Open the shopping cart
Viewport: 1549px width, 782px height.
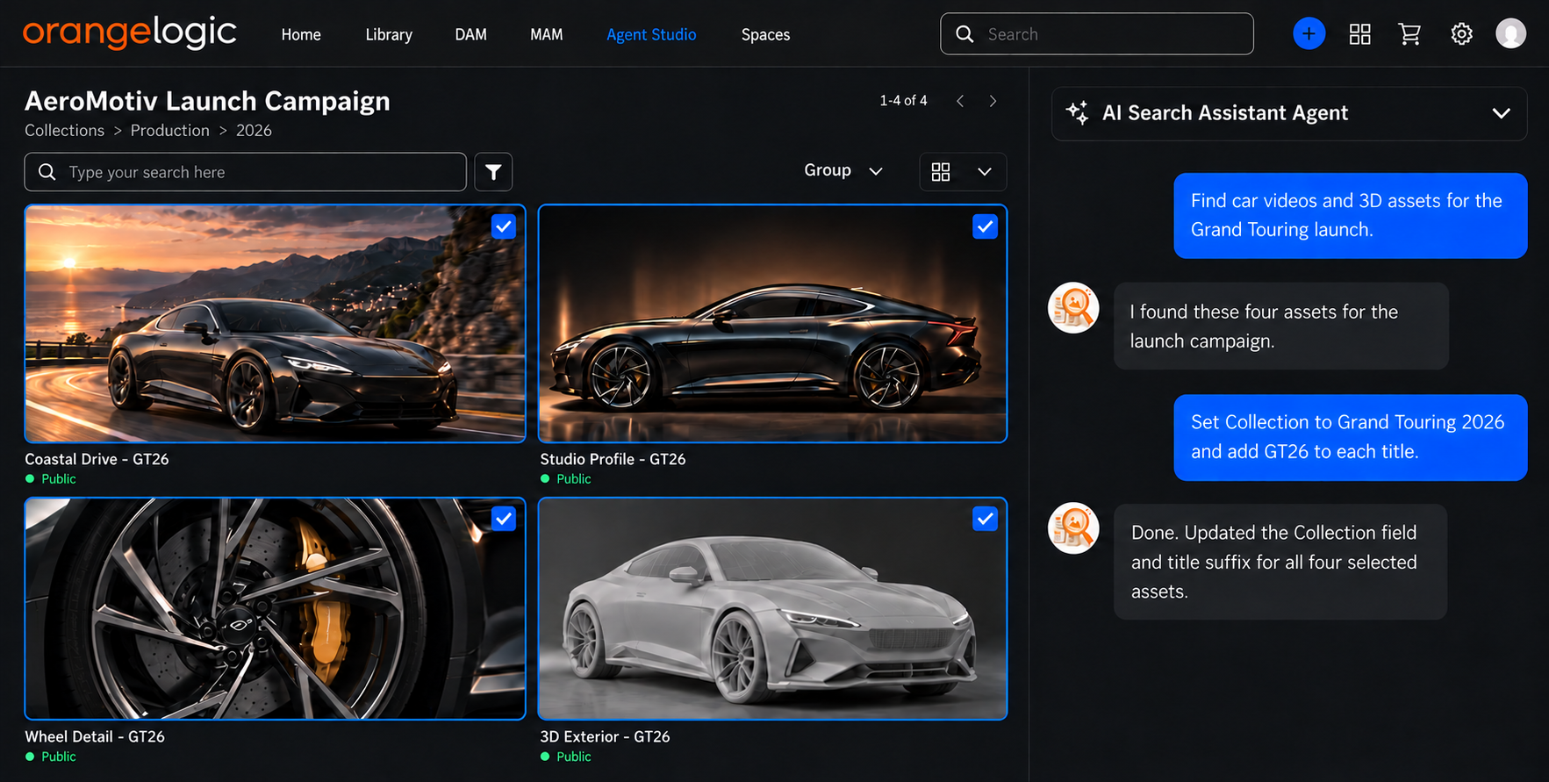pyautogui.click(x=1409, y=34)
